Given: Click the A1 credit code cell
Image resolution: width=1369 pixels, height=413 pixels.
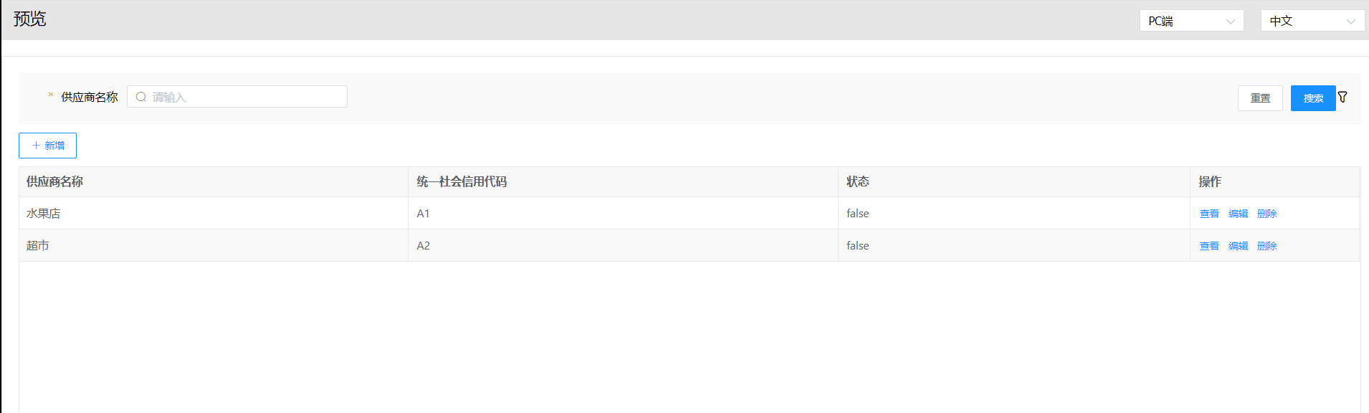Looking at the screenshot, I should pyautogui.click(x=423, y=214).
